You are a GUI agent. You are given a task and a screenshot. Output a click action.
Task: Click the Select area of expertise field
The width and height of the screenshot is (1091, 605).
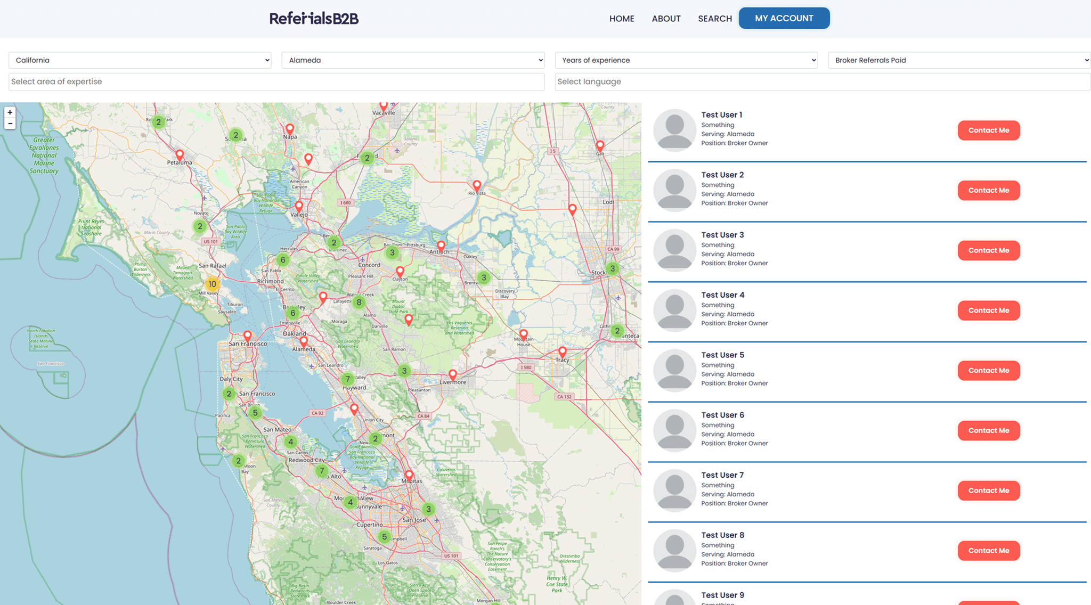point(276,81)
